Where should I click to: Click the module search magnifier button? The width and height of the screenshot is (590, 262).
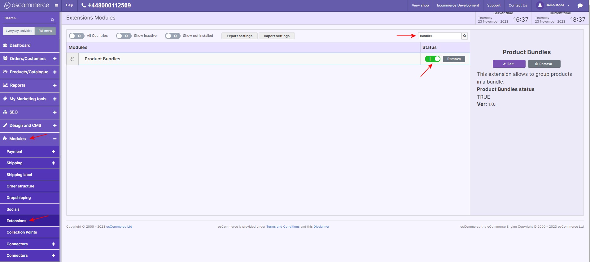(465, 36)
